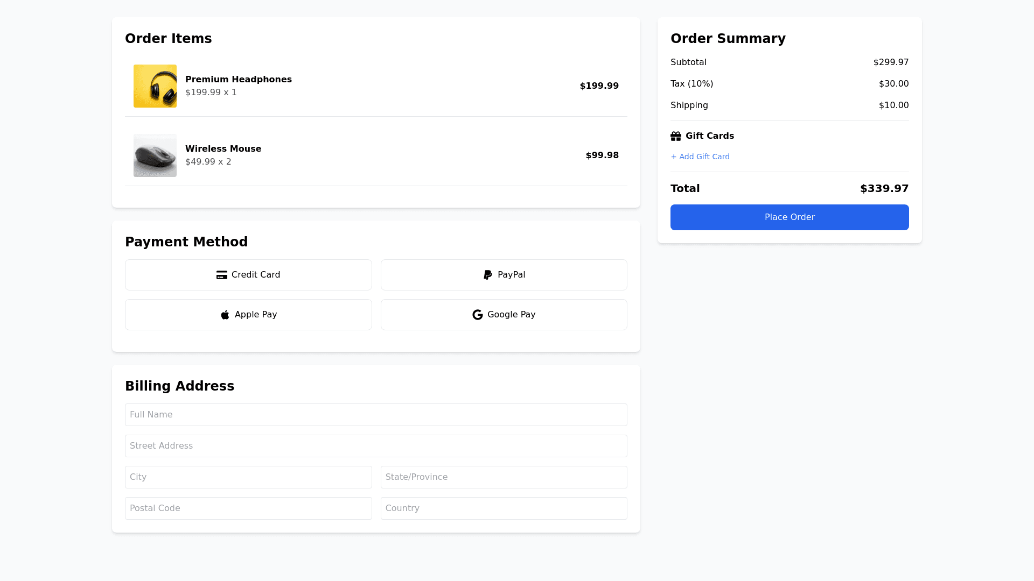Open the Add Gift Card link
1034x581 pixels.
click(700, 157)
